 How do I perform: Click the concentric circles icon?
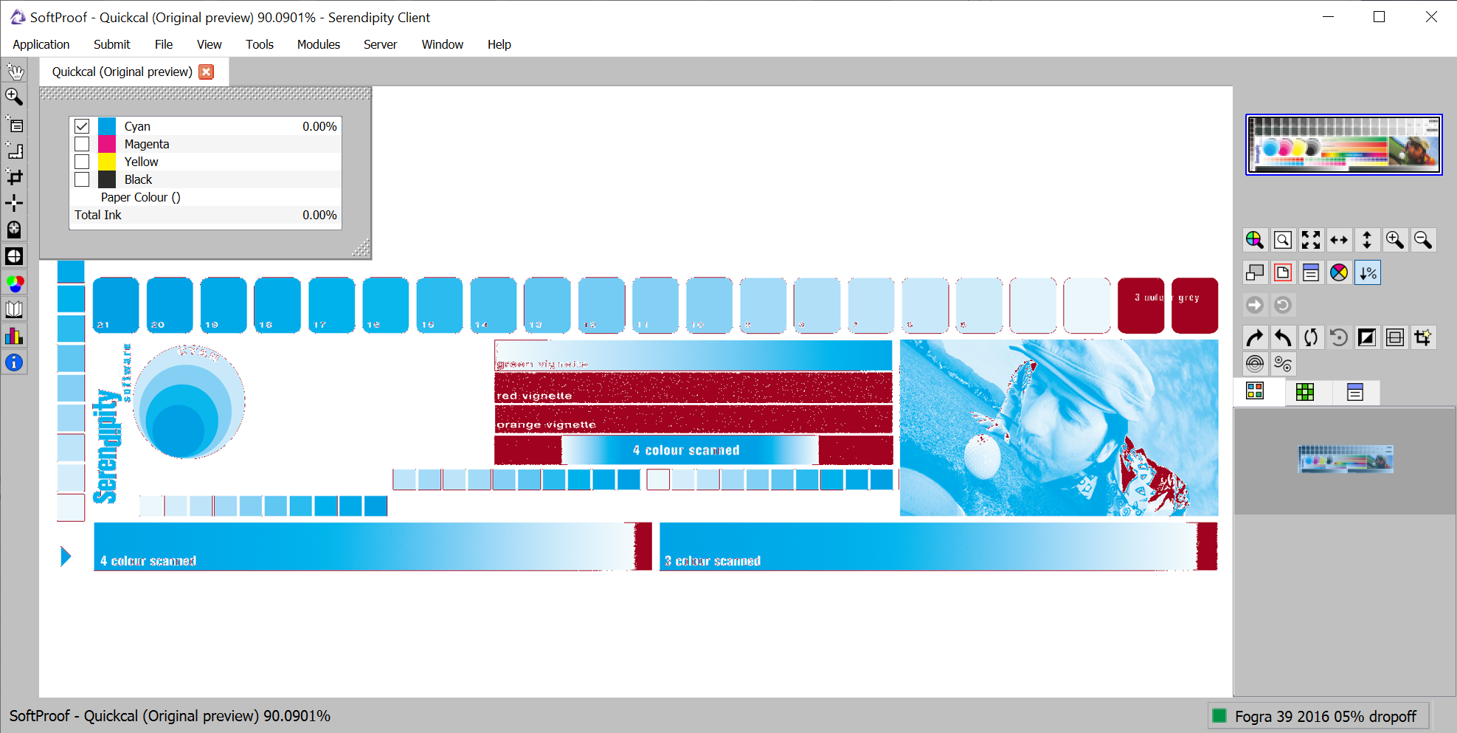(1254, 364)
